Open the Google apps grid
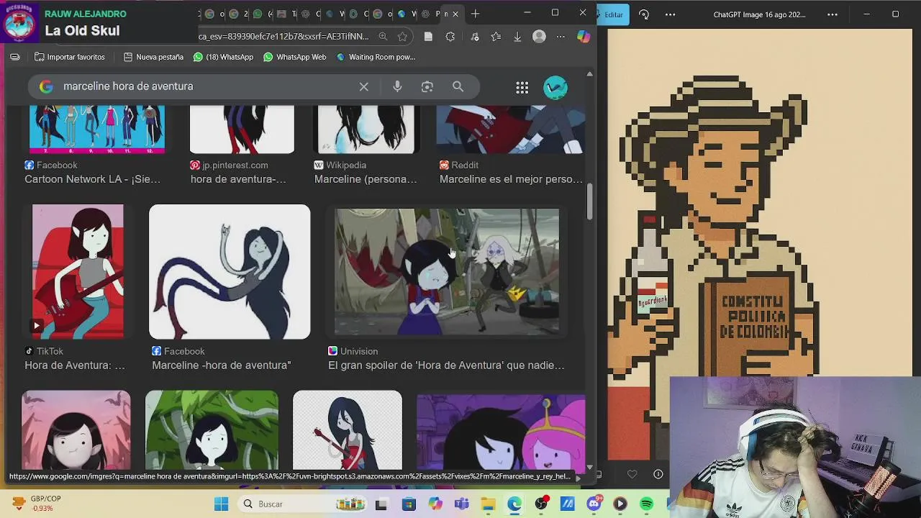The width and height of the screenshot is (921, 518). pos(522,87)
